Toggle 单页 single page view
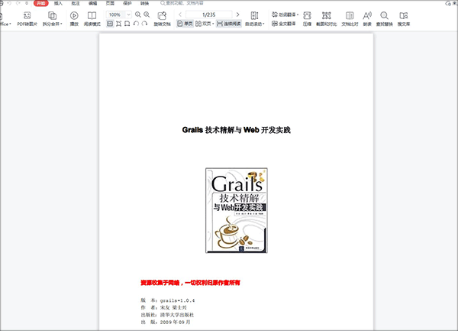The height and width of the screenshot is (331, 458). [185, 24]
